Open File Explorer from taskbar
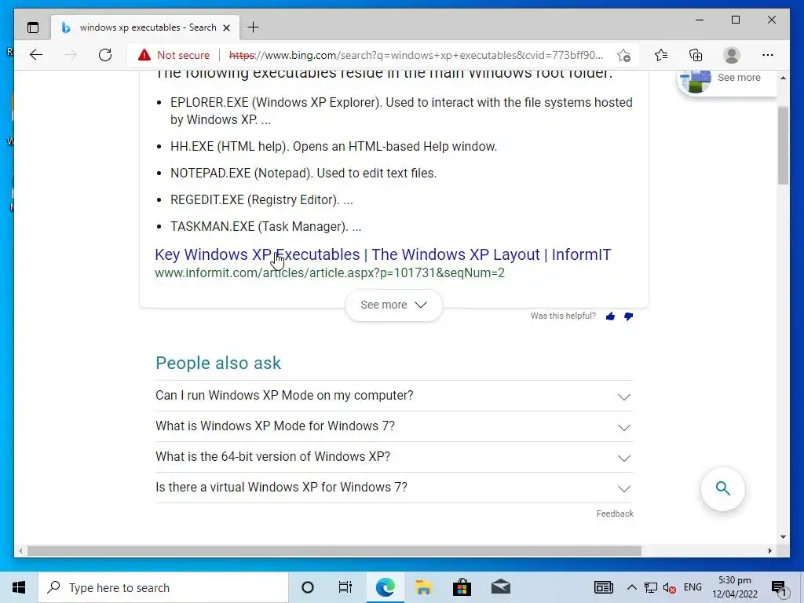Viewport: 804px width, 603px height. [423, 587]
